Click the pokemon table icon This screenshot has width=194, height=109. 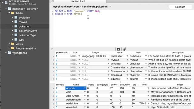tap(16, 26)
